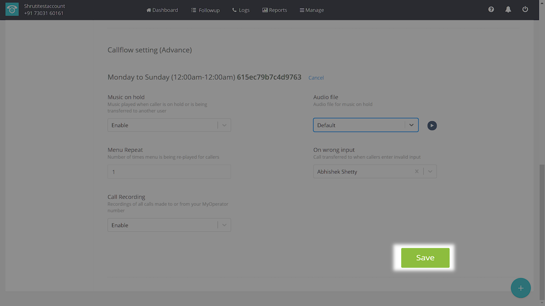The image size is (545, 306).
Task: Click the teal plus floating button
Action: pos(520,288)
